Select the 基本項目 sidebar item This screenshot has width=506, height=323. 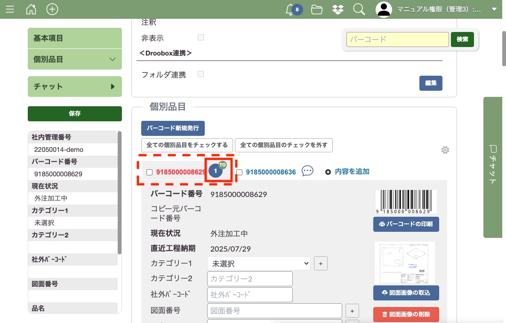point(75,38)
